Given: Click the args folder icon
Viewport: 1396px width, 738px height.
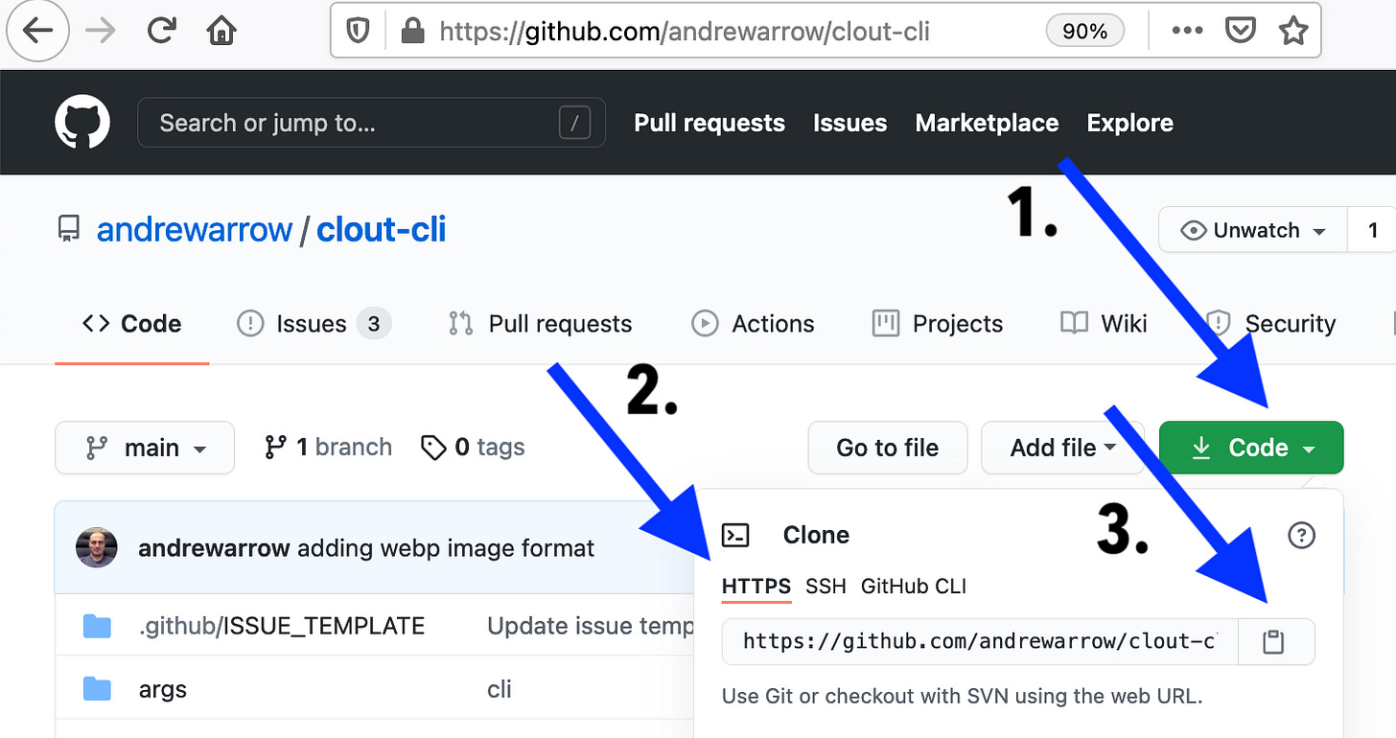Looking at the screenshot, I should coord(97,689).
